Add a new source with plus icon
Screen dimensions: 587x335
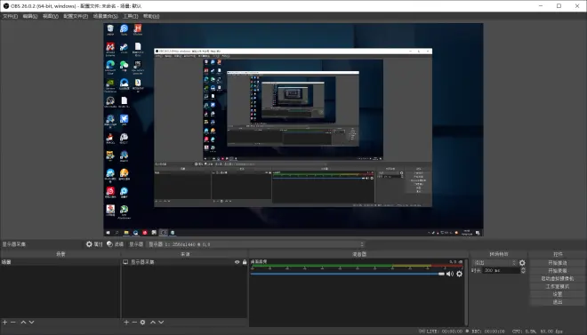click(x=126, y=322)
